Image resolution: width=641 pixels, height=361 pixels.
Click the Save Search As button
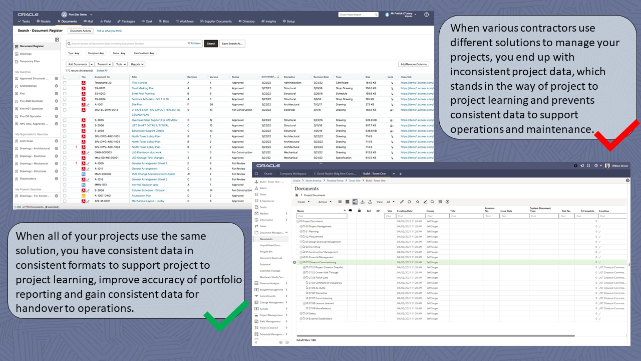pyautogui.click(x=231, y=43)
